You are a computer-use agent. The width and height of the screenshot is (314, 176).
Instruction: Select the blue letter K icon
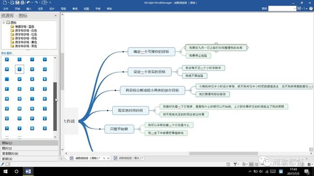(x=44, y=99)
